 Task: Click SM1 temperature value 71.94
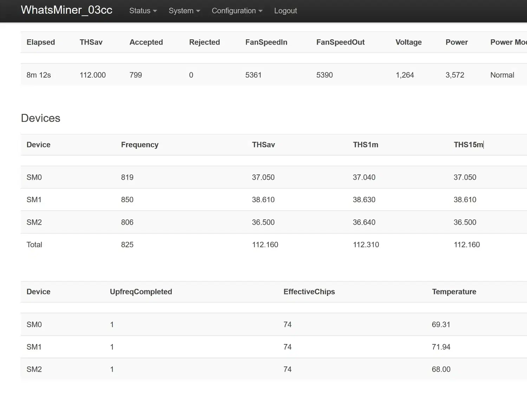(x=441, y=347)
